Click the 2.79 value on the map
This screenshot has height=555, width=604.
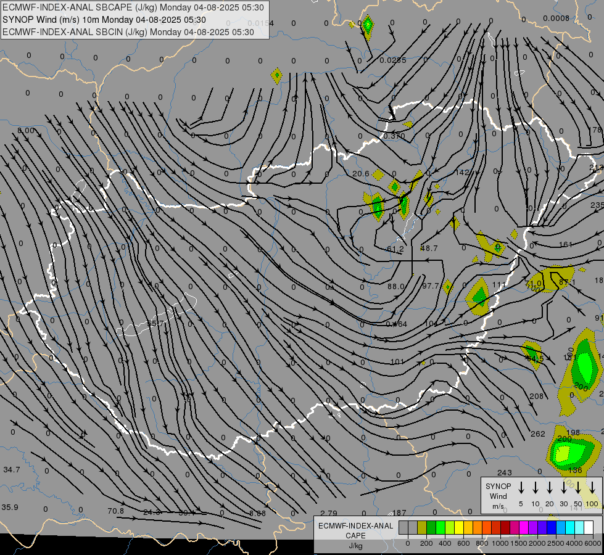tap(329, 513)
